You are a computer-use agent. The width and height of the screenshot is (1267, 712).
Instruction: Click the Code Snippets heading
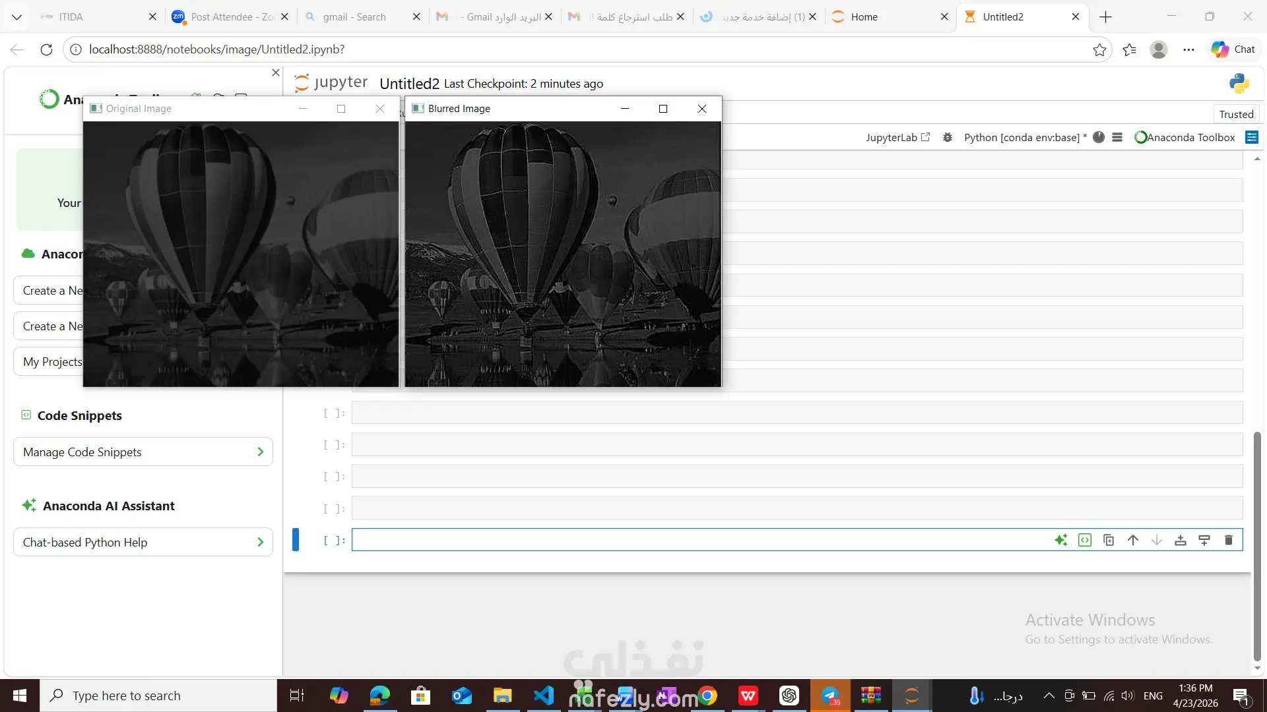(x=80, y=416)
